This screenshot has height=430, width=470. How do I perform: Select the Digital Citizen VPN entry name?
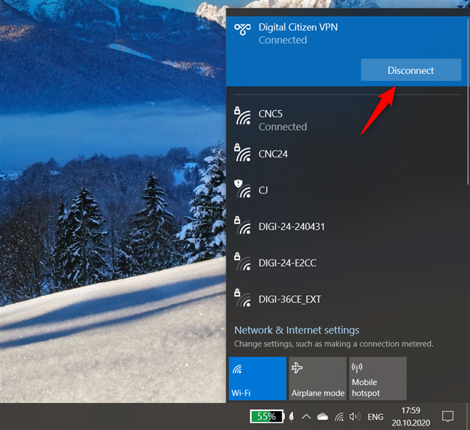coord(298,28)
